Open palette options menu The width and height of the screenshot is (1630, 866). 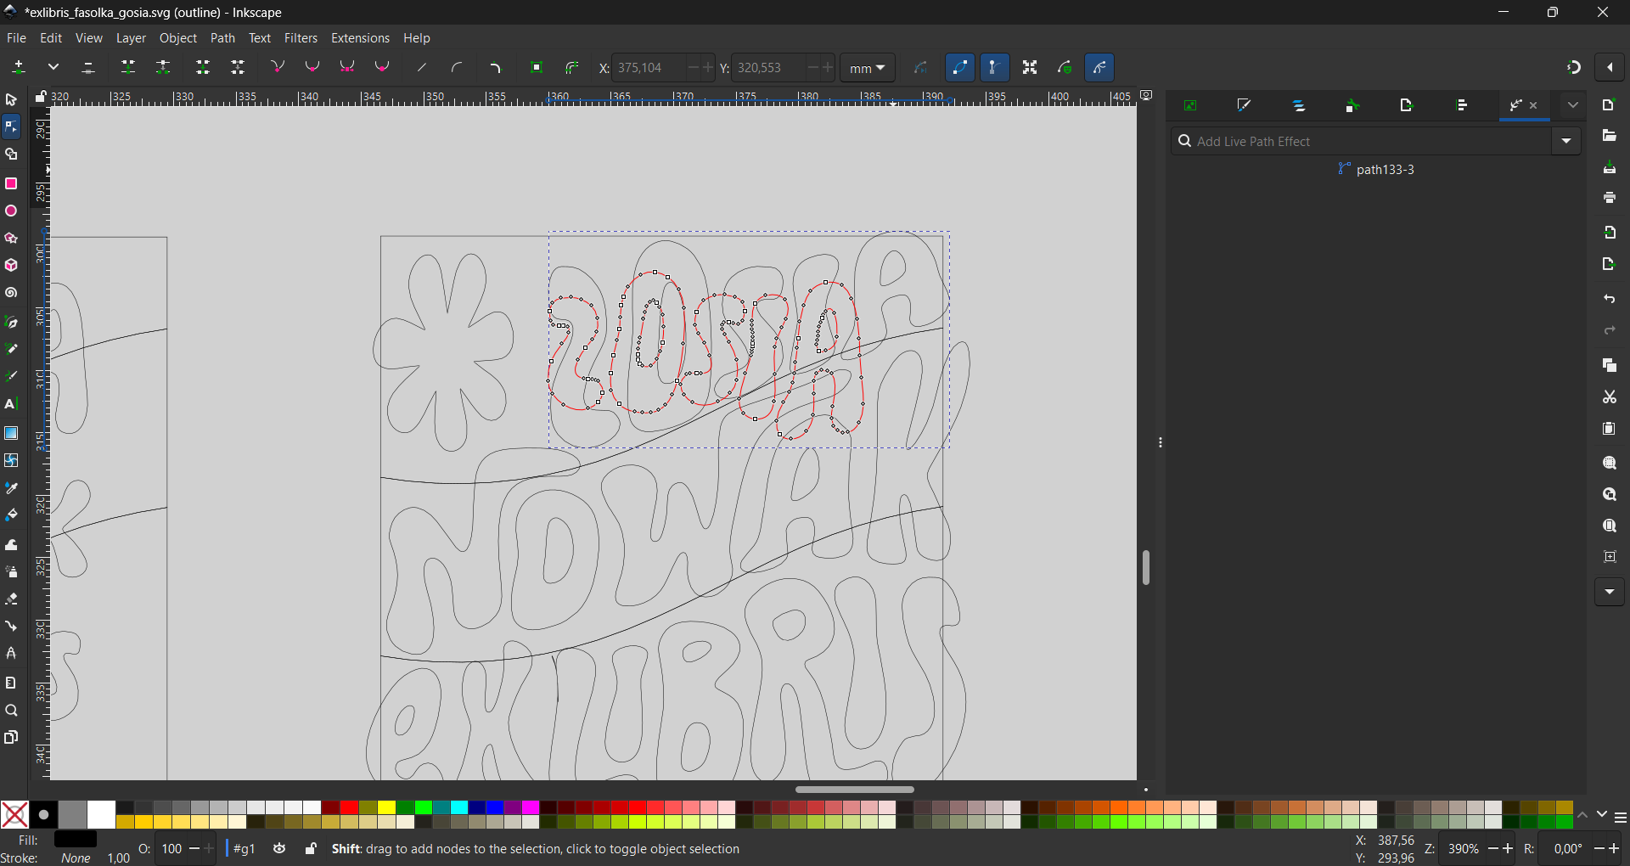click(x=1621, y=818)
